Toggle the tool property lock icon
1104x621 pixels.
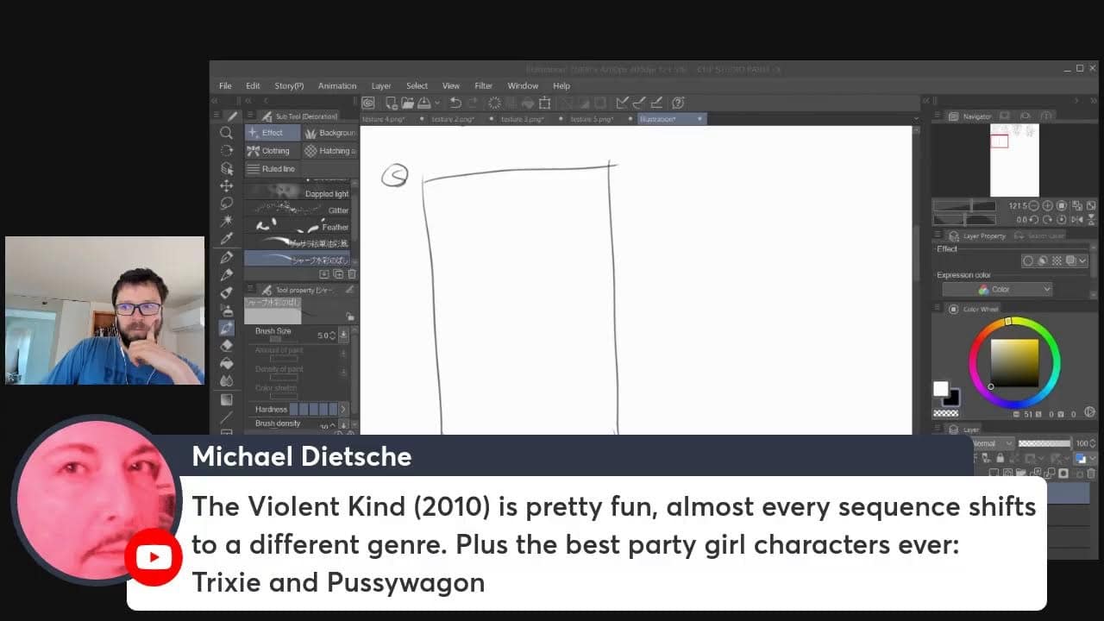349,317
